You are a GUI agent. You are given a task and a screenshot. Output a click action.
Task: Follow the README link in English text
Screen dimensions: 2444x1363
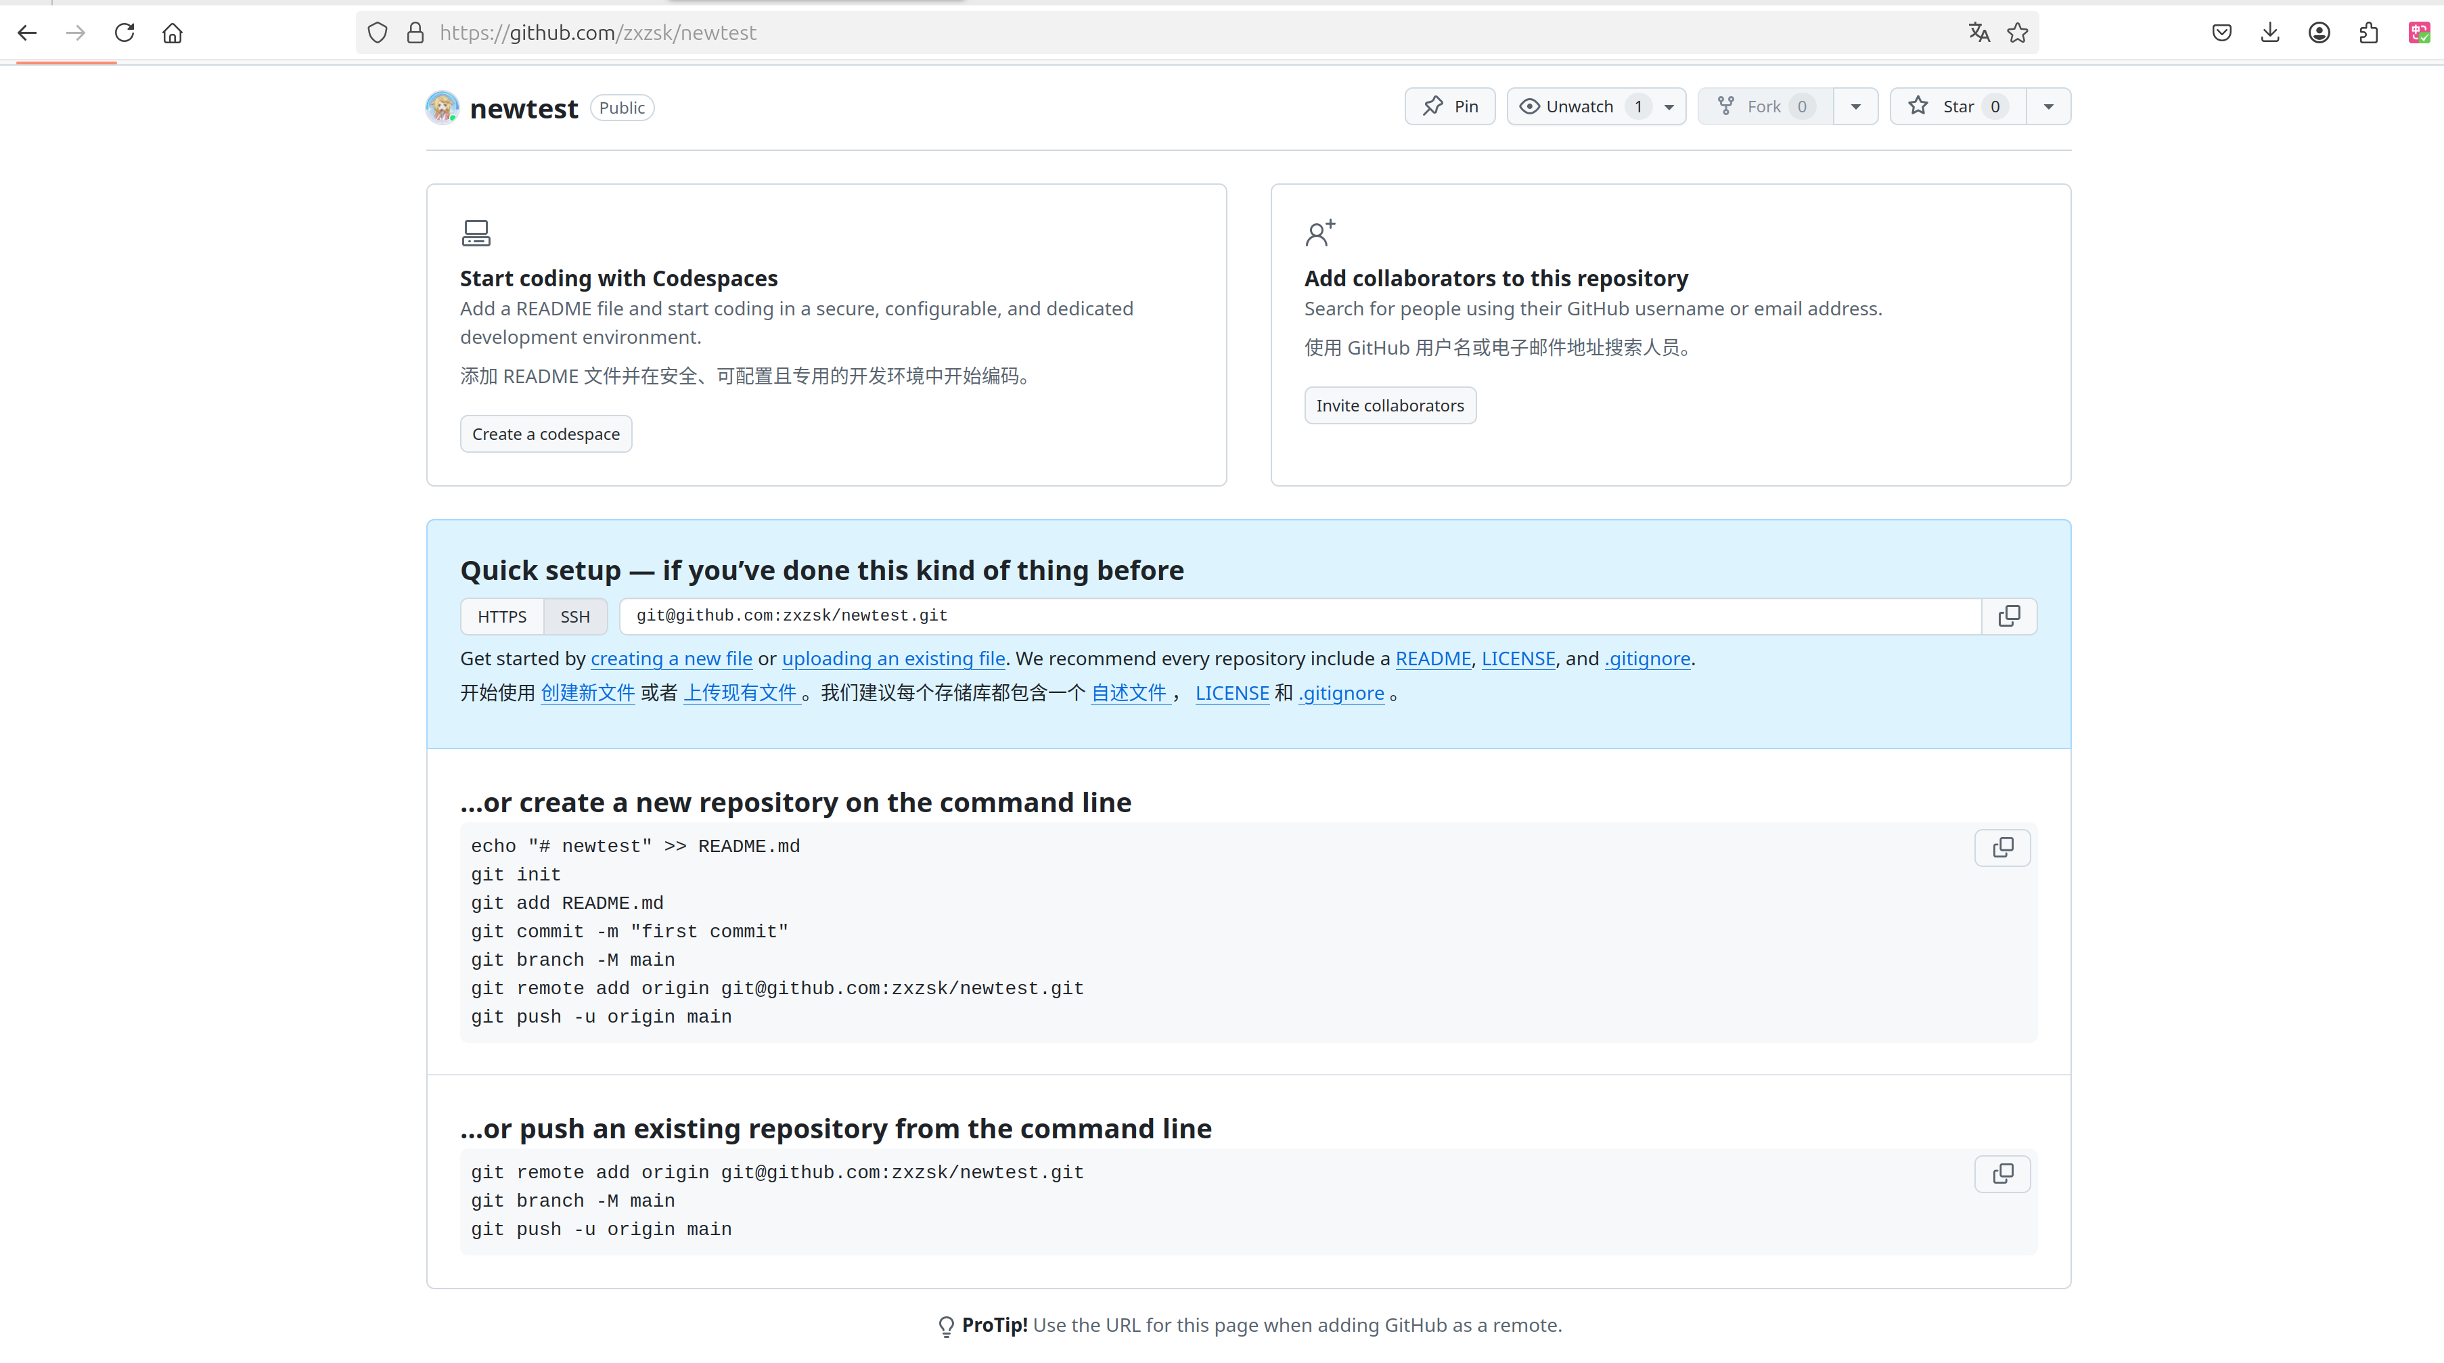tap(1432, 658)
